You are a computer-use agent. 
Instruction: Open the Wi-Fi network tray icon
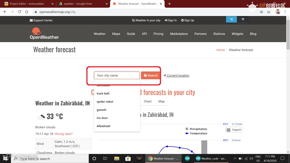[246, 158]
